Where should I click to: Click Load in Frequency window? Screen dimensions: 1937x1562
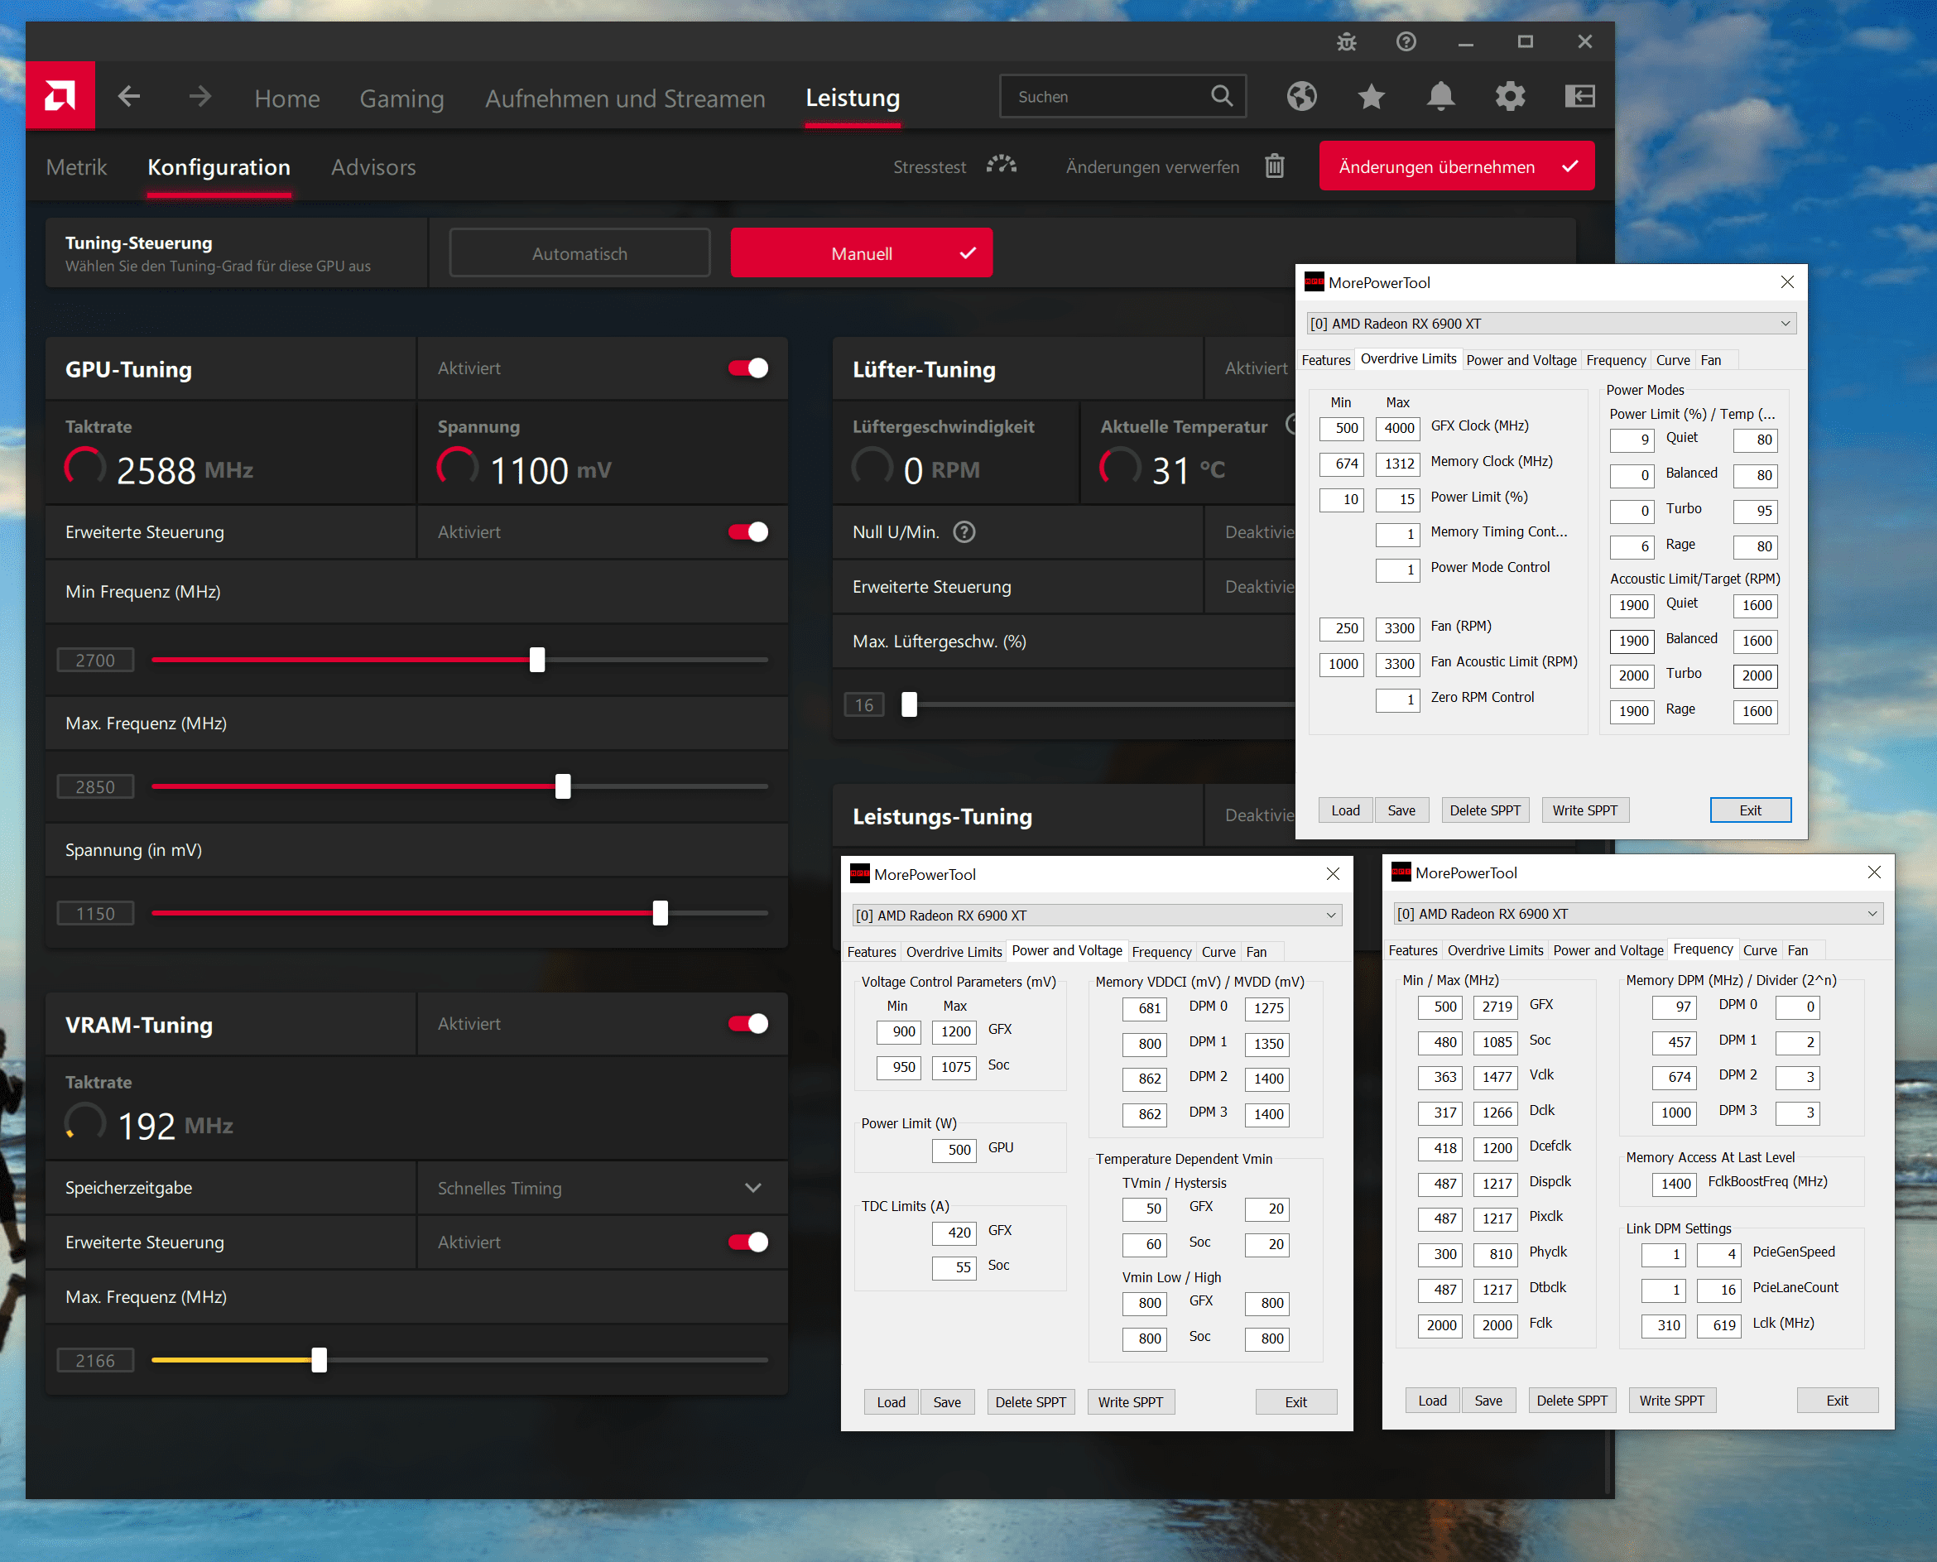click(x=1432, y=1400)
